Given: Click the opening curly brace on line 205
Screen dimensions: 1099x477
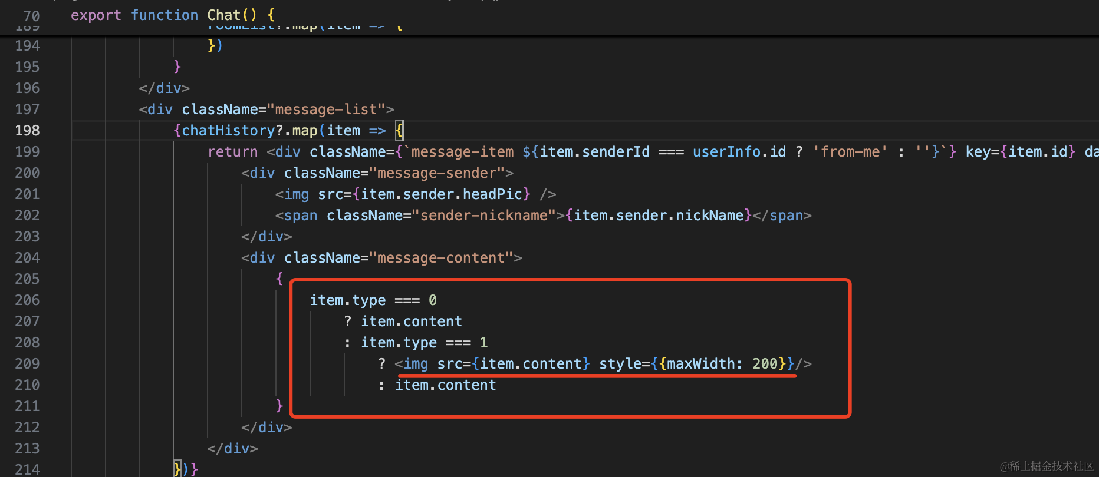Looking at the screenshot, I should (x=279, y=279).
